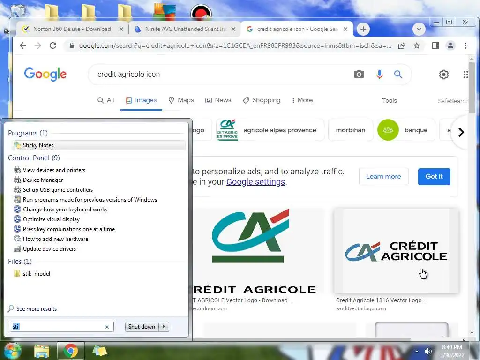Open Google settings link

(255, 182)
